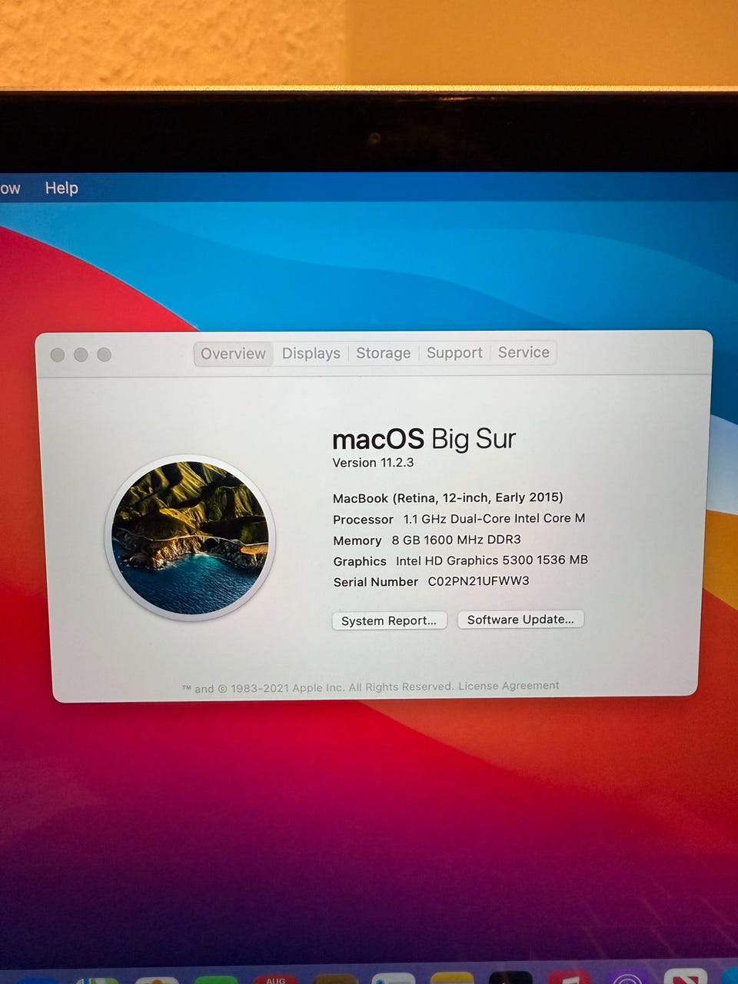The height and width of the screenshot is (984, 738).
Task: Click the System Report... button
Action: [389, 620]
